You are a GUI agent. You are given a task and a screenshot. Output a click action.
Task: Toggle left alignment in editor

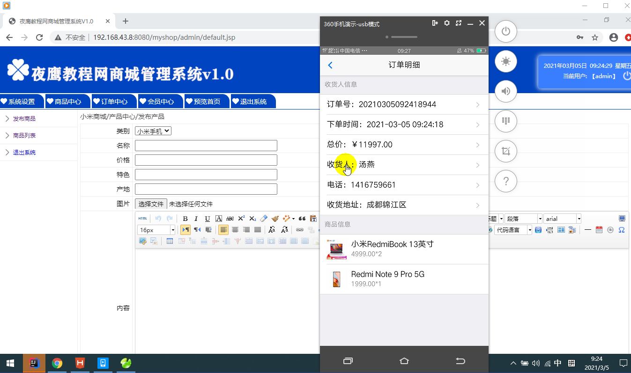223,230
